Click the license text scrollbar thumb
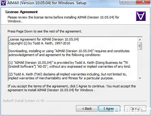 click(x=140, y=46)
